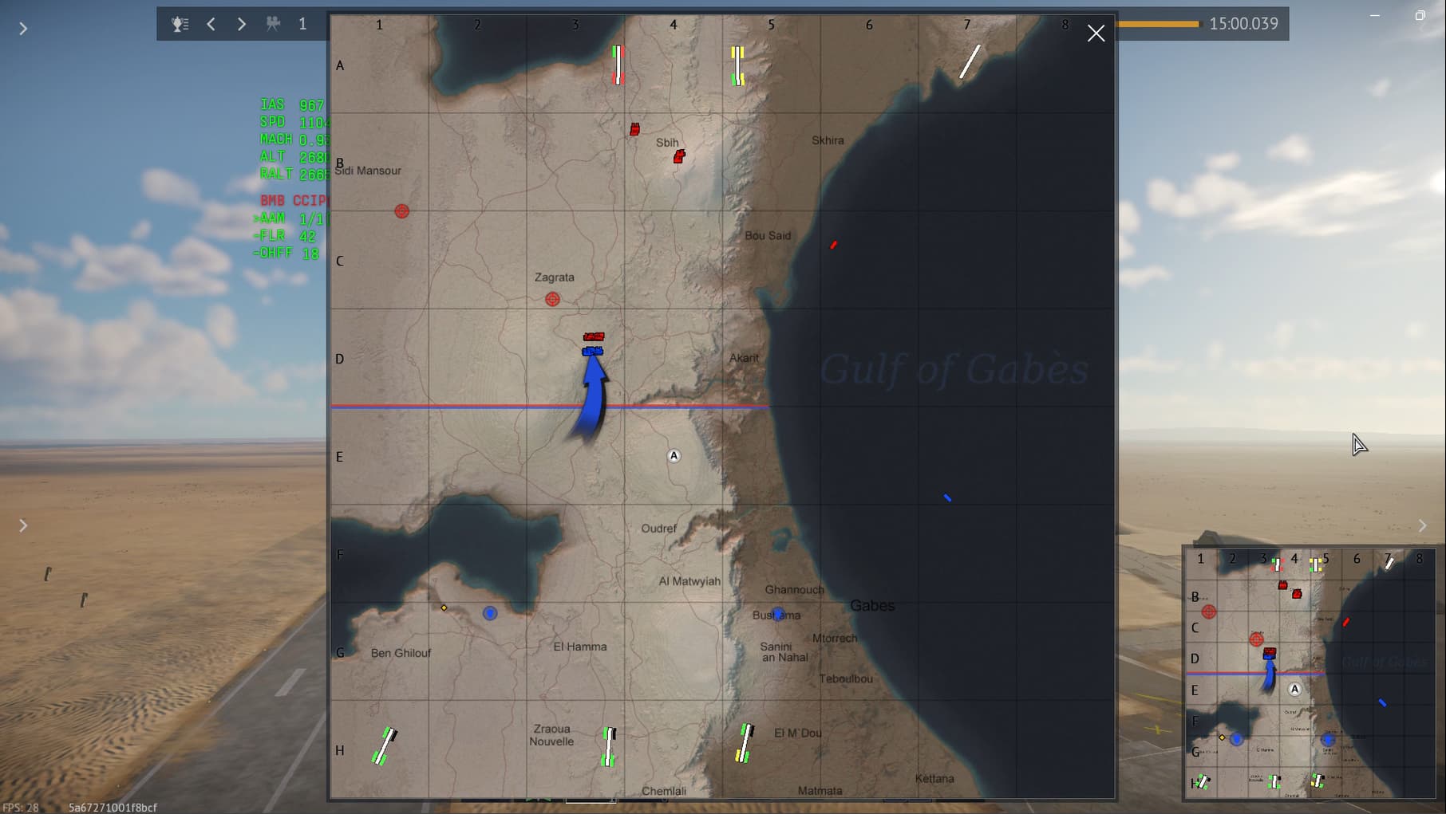1446x814 pixels.
Task: Click the blue ship marker in the gulf
Action: click(947, 497)
